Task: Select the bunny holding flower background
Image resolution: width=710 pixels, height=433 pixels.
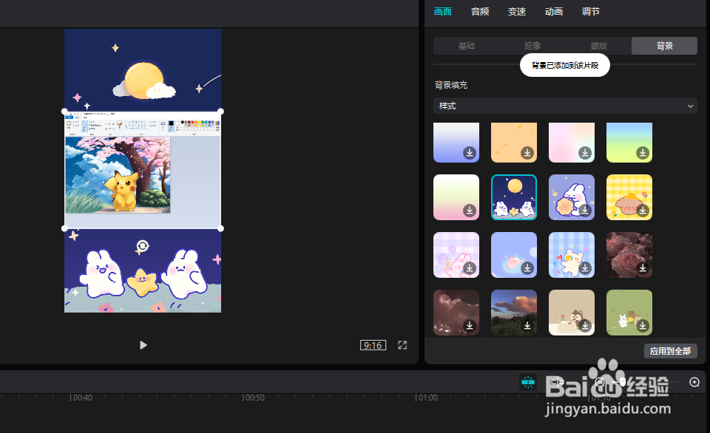Action: point(572,197)
